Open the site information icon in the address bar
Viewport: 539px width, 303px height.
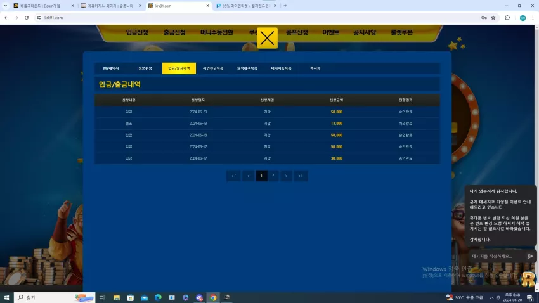[39, 18]
